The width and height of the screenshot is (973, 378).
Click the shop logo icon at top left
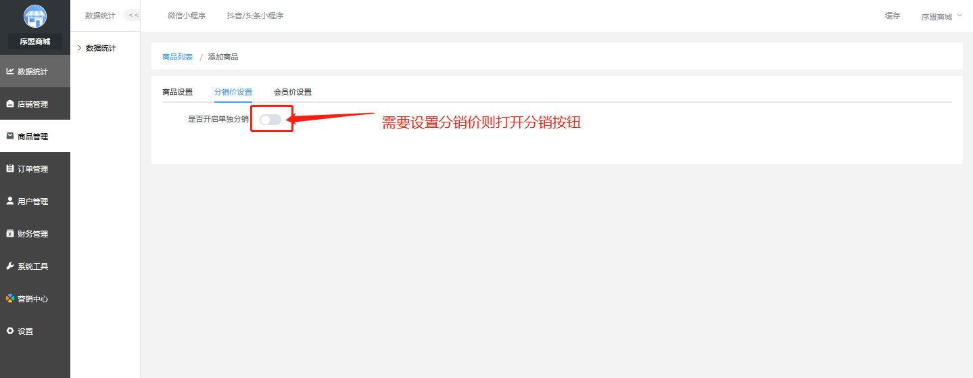click(x=35, y=16)
